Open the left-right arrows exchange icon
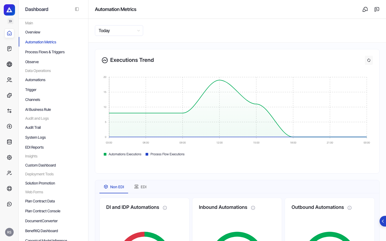This screenshot has width=386, height=241. point(9,111)
